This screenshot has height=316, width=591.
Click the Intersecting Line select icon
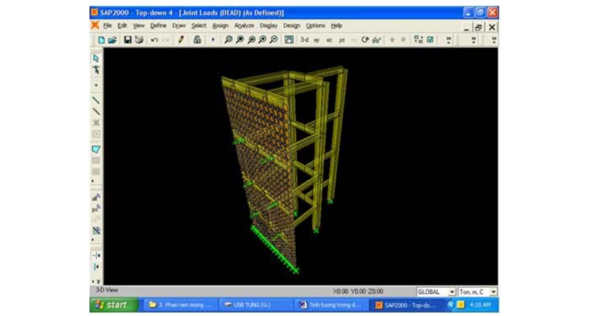(96, 230)
